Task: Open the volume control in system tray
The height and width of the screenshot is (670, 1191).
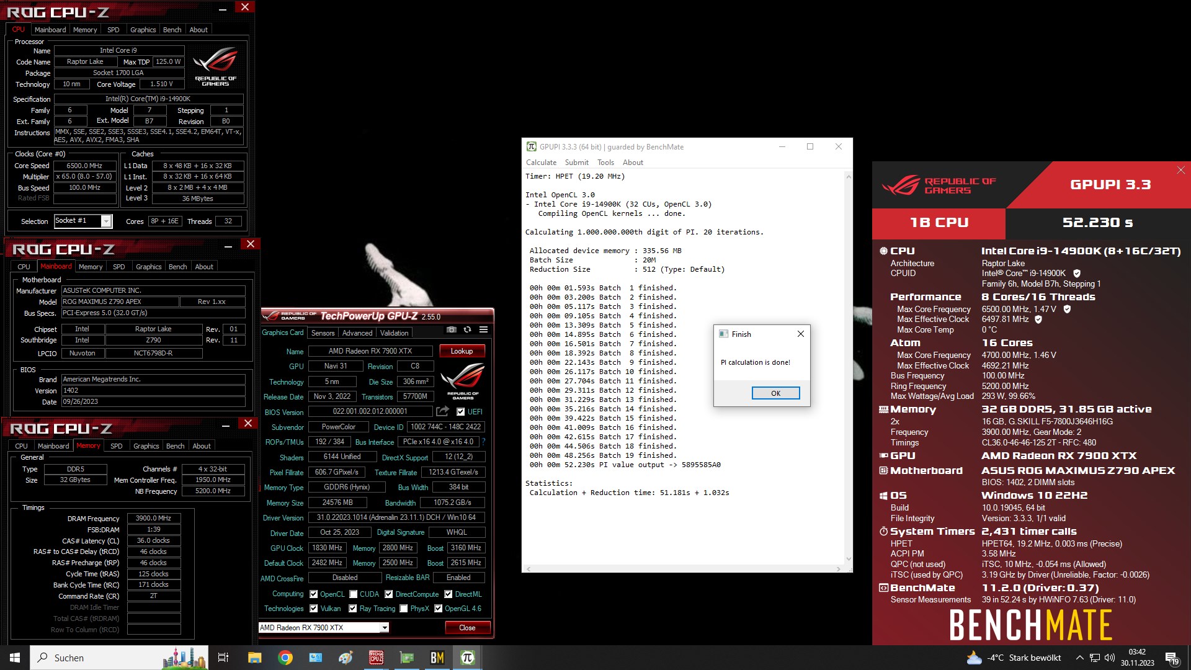Action: click(x=1110, y=658)
